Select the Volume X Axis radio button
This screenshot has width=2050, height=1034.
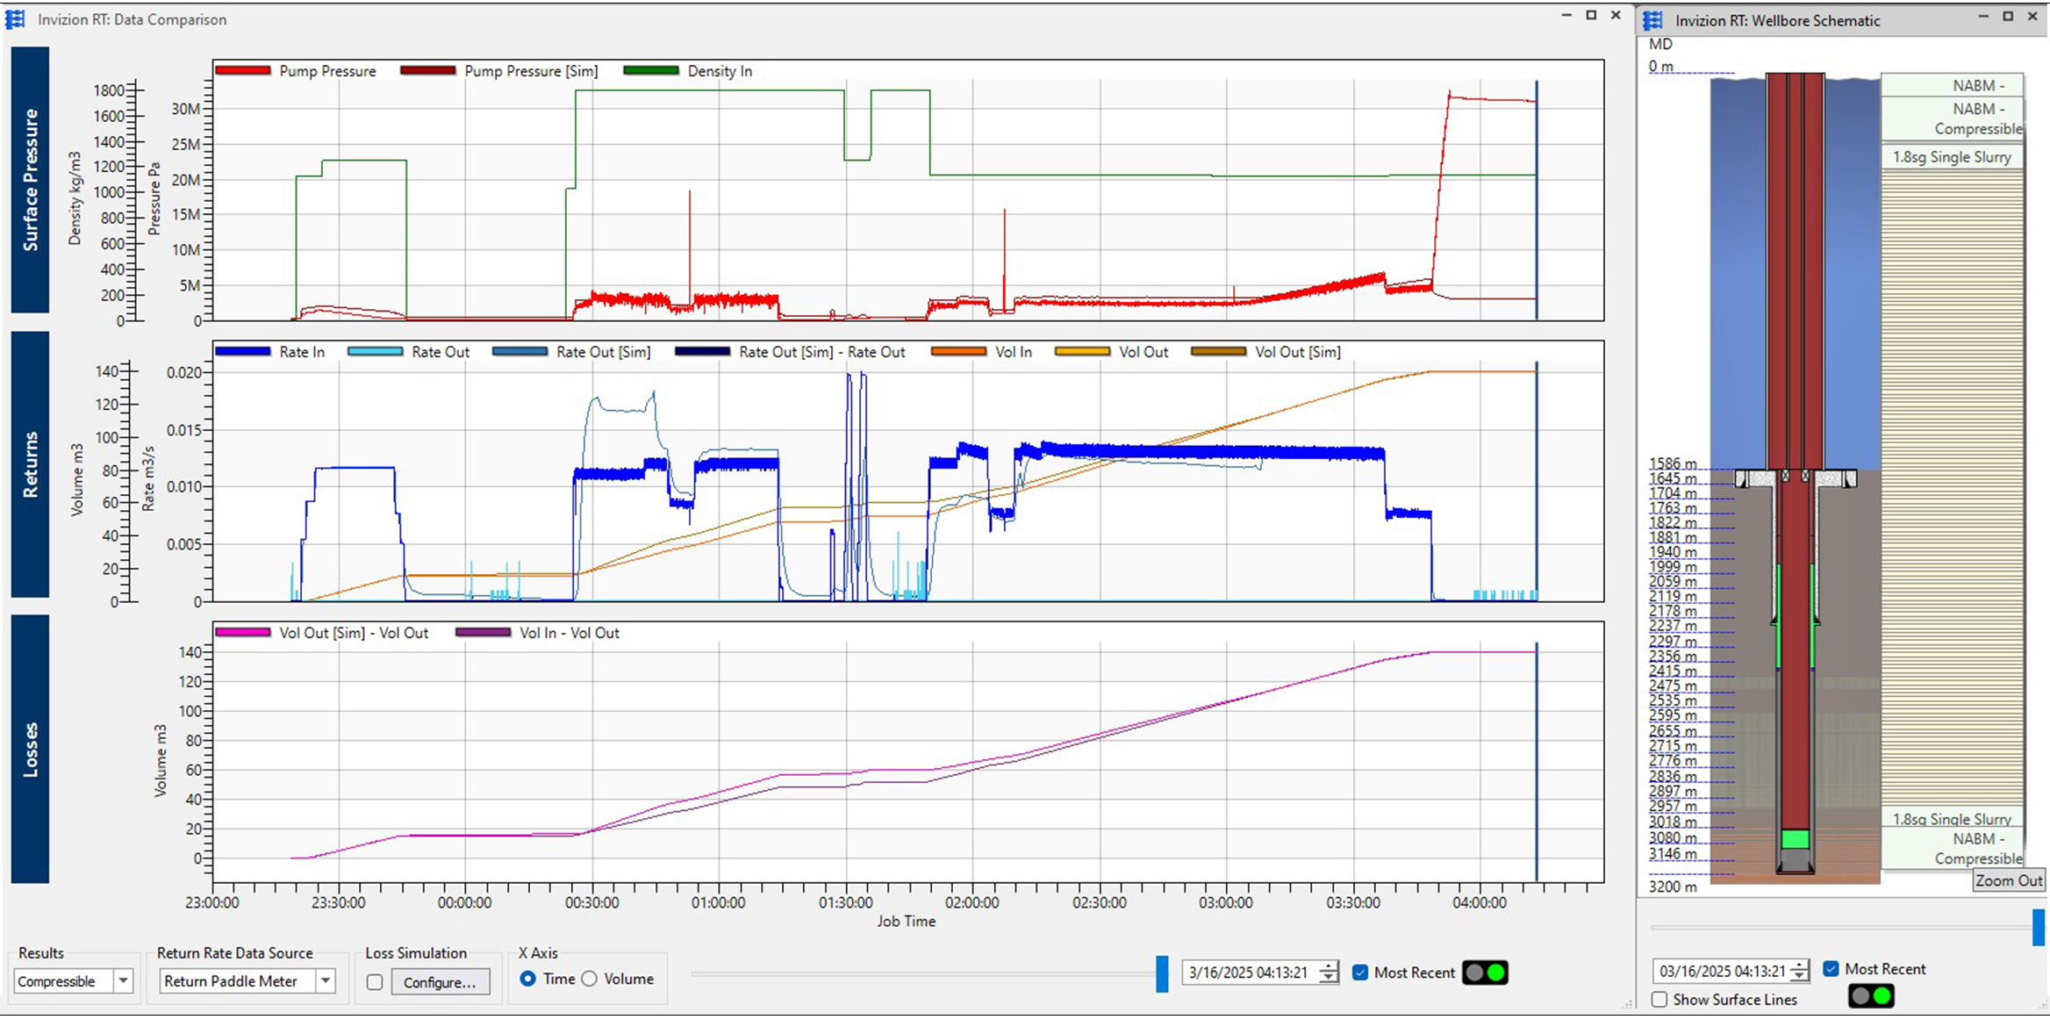[x=590, y=979]
